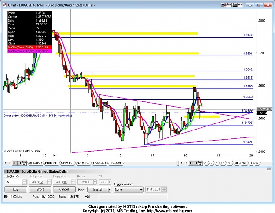Screen dimensions: 275x213
Task: Click the Inv button in title bar
Action: coord(235,5)
